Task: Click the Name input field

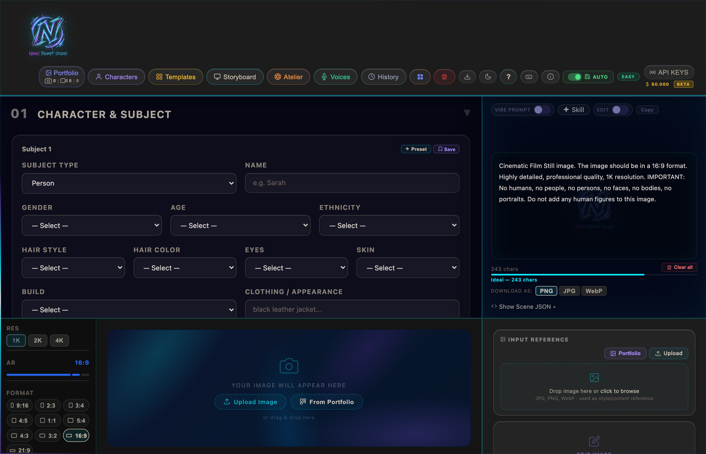Action: coord(352,183)
